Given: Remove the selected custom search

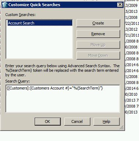Looking at the screenshot, I should tap(98, 34).
